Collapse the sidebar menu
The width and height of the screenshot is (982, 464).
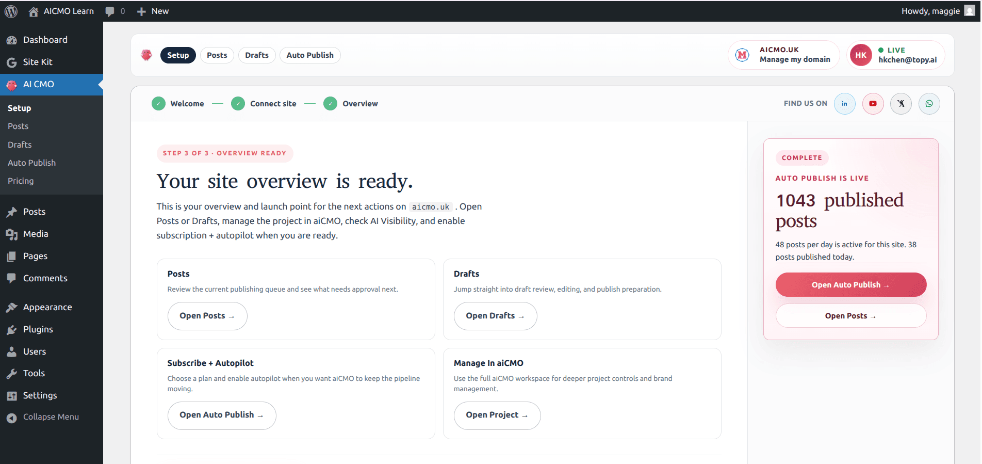click(52, 417)
